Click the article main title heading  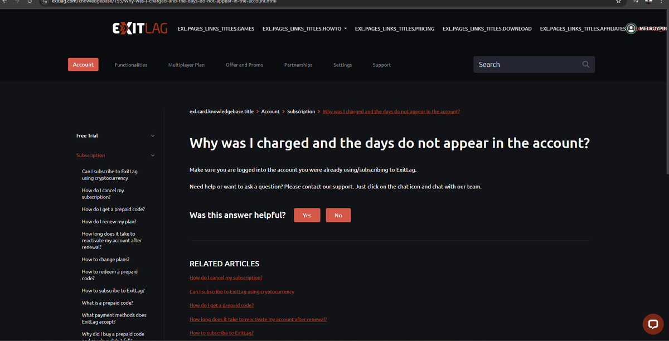click(390, 143)
